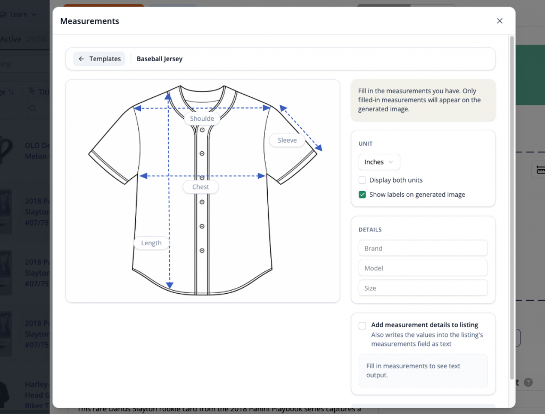Open the Inches unit dropdown
Image resolution: width=545 pixels, height=414 pixels.
(379, 162)
